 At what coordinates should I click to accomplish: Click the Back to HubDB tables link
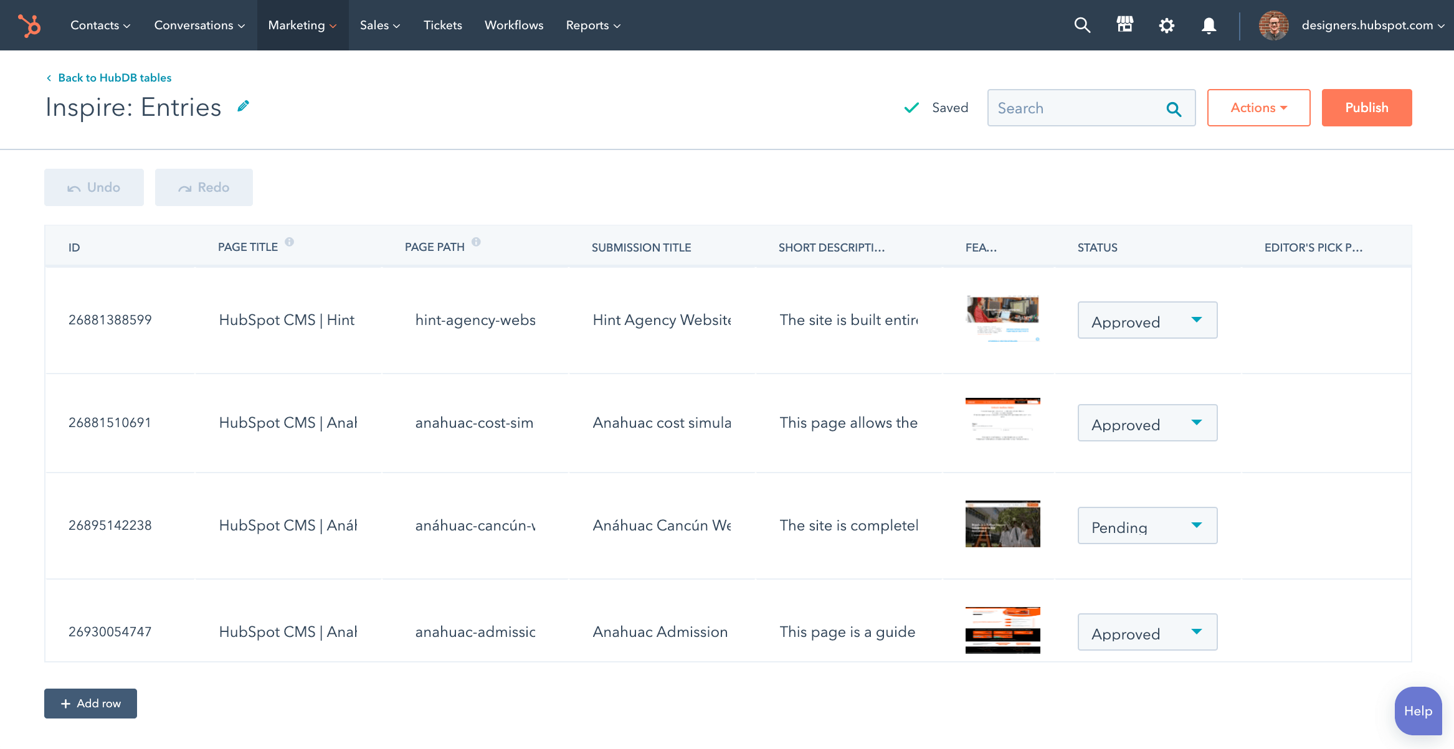pyautogui.click(x=113, y=77)
